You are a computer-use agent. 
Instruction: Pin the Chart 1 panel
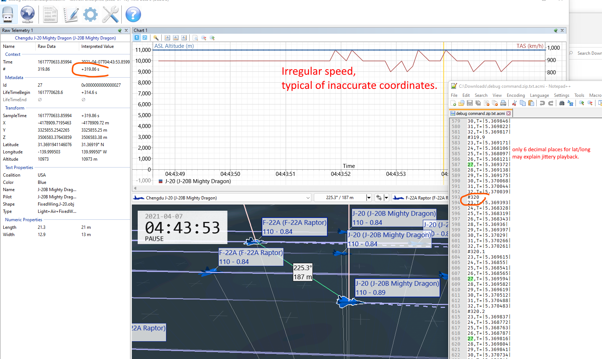(555, 30)
